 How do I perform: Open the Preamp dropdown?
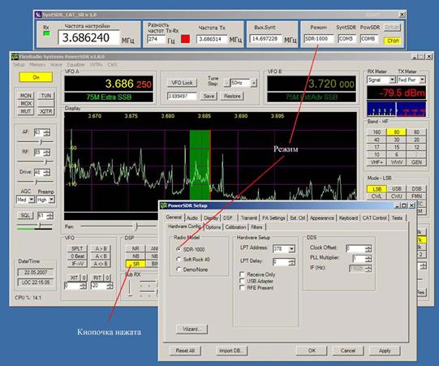tap(51, 200)
